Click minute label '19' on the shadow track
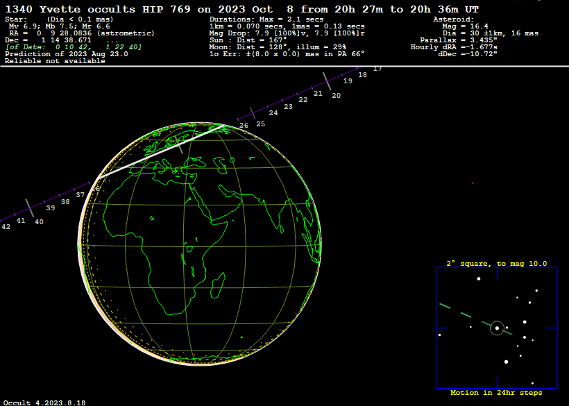569x406 pixels. click(348, 81)
